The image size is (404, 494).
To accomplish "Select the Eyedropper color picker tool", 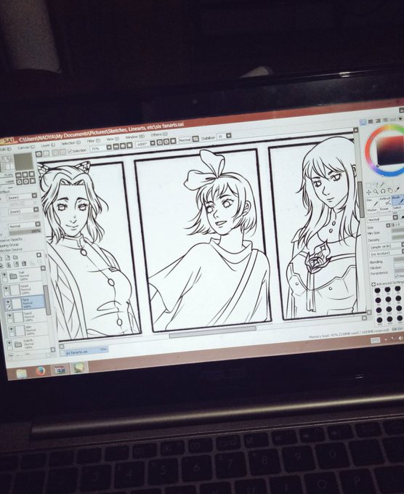I will pos(397,190).
